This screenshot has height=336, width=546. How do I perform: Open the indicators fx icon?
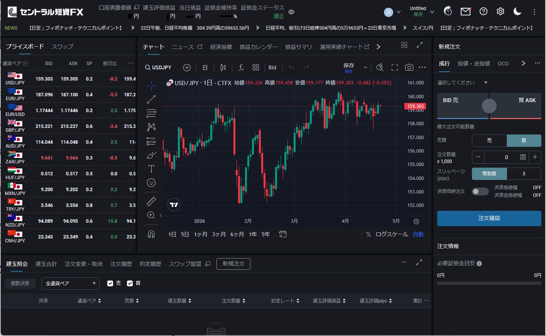[x=241, y=67]
